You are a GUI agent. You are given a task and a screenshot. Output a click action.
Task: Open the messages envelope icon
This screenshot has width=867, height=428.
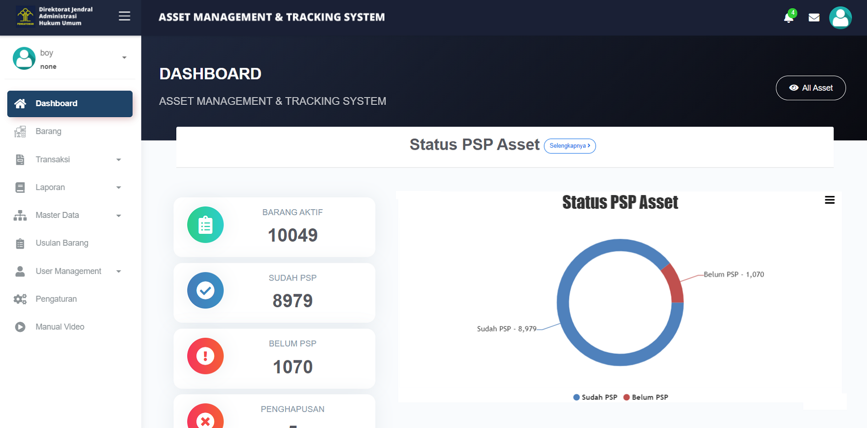814,18
